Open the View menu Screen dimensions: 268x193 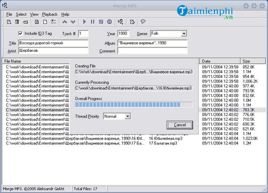click(x=34, y=14)
